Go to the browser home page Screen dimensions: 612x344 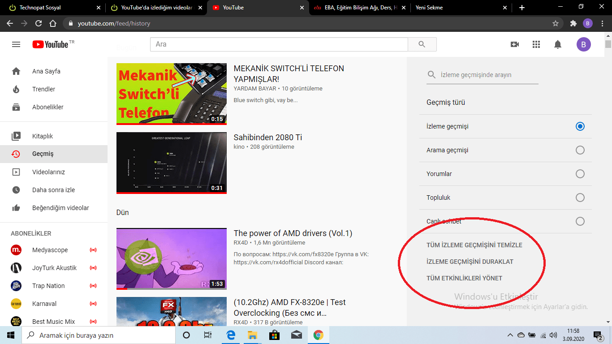point(53,23)
